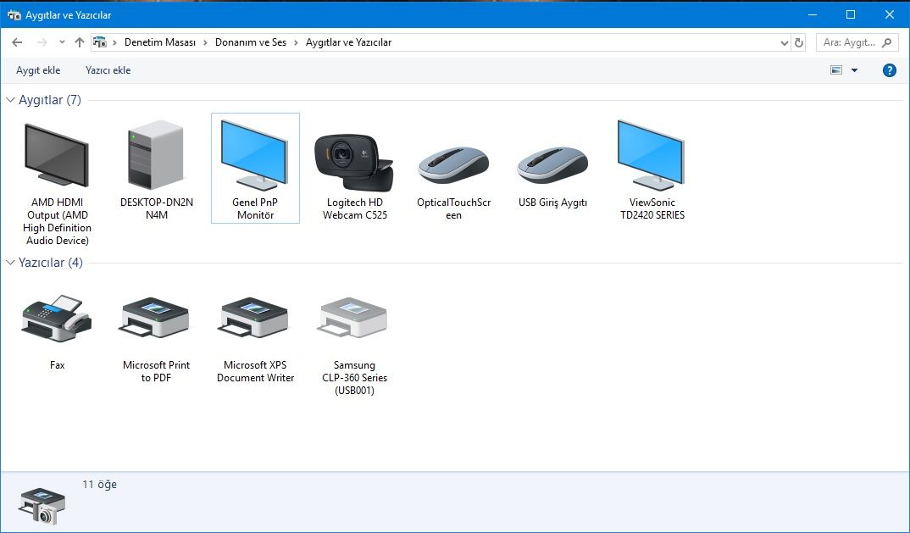Click the Microsoft Print to PDF label
910x533 pixels.
coord(156,371)
